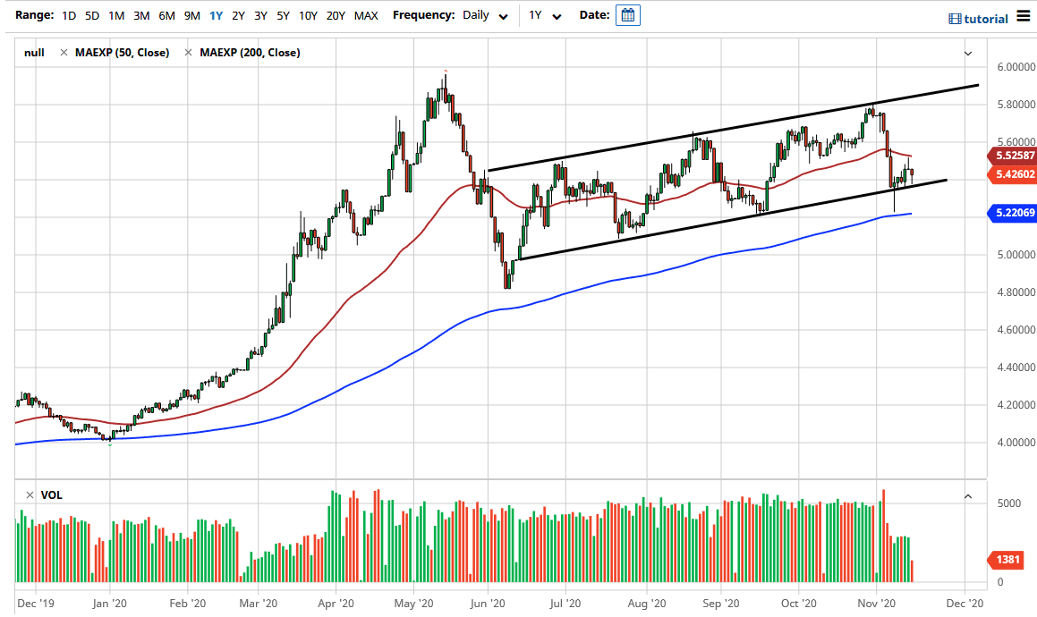Switch range to 5Y
1037x617 pixels.
283,15
